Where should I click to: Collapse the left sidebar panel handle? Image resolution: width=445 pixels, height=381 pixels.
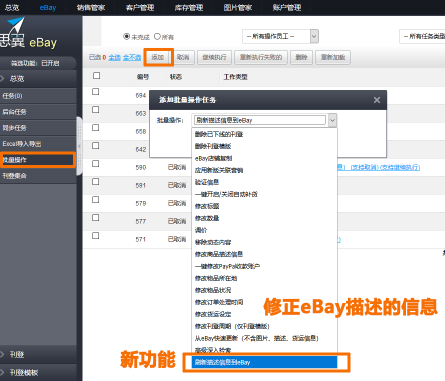point(79,146)
